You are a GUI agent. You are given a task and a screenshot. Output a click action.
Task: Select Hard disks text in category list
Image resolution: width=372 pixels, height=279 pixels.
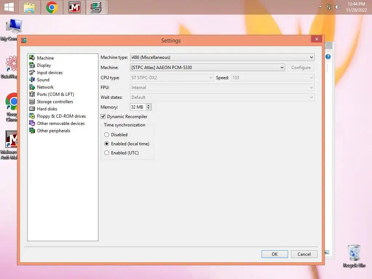47,109
